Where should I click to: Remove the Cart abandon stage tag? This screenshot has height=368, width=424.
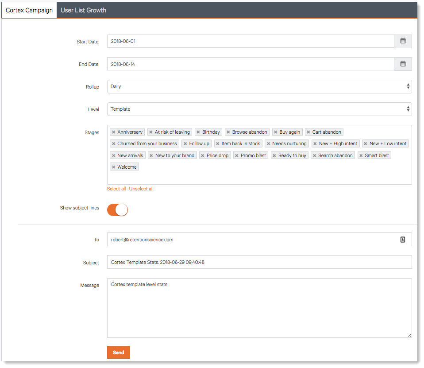tap(308, 132)
